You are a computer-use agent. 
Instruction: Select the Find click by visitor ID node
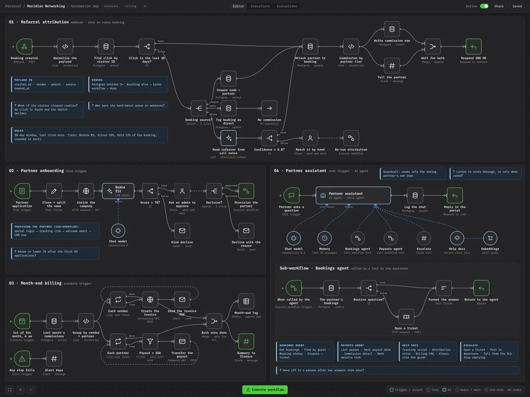click(x=106, y=47)
